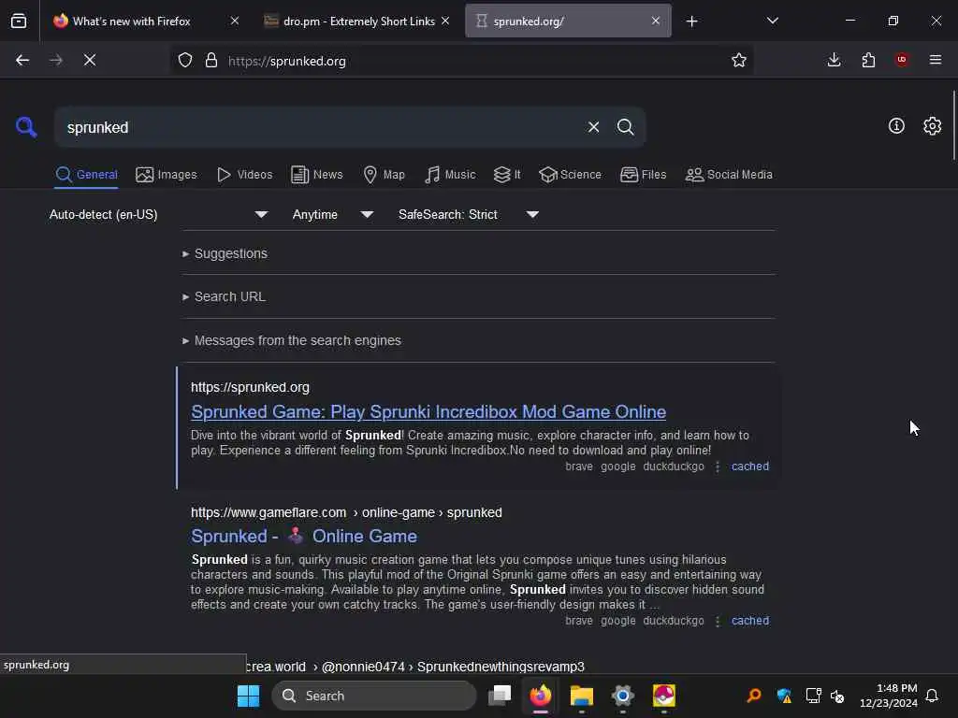Switch to the Videos category
The image size is (958, 718).
click(244, 175)
